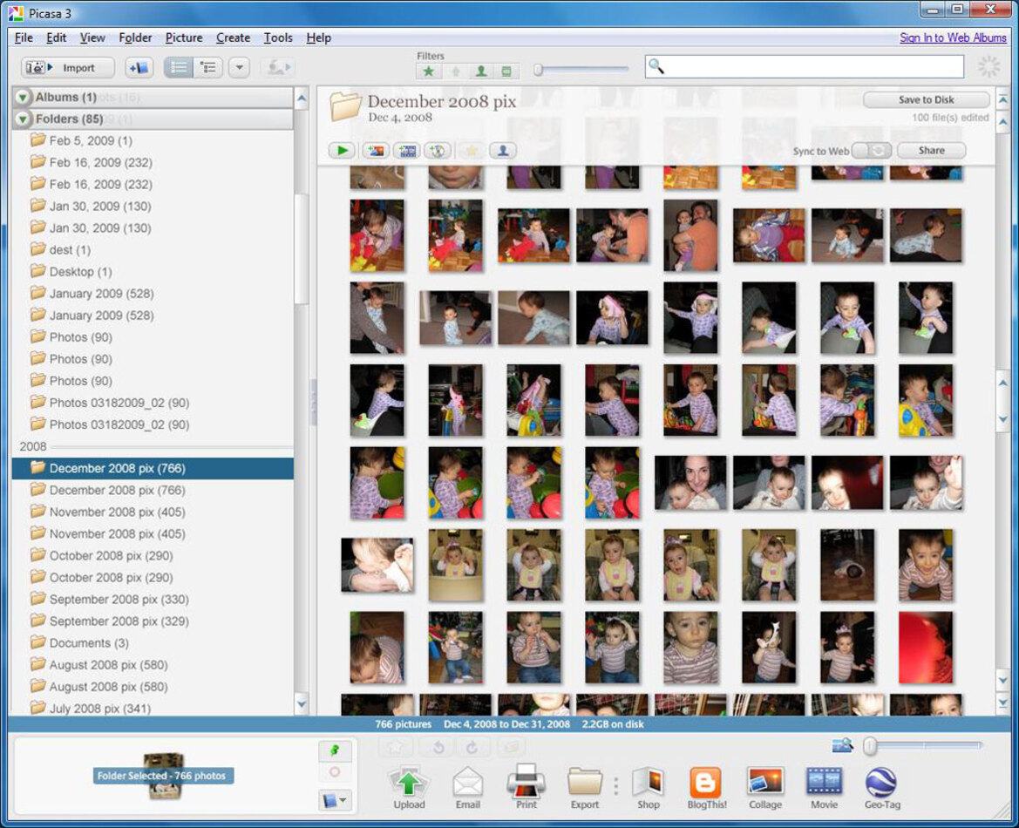Image resolution: width=1019 pixels, height=828 pixels.
Task: Open the Edit menu
Action: point(56,37)
